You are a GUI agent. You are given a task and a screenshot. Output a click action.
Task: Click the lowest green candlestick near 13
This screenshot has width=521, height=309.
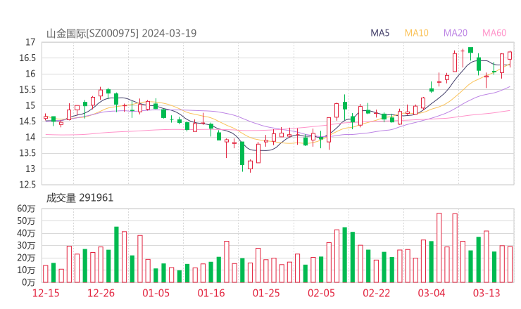tap(242, 156)
